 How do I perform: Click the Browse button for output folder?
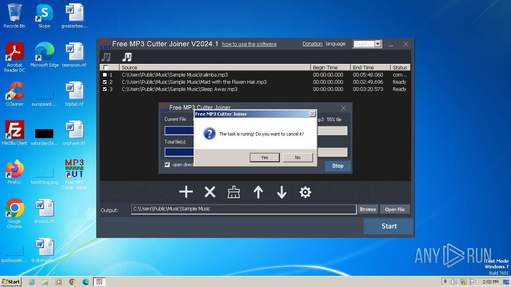368,209
